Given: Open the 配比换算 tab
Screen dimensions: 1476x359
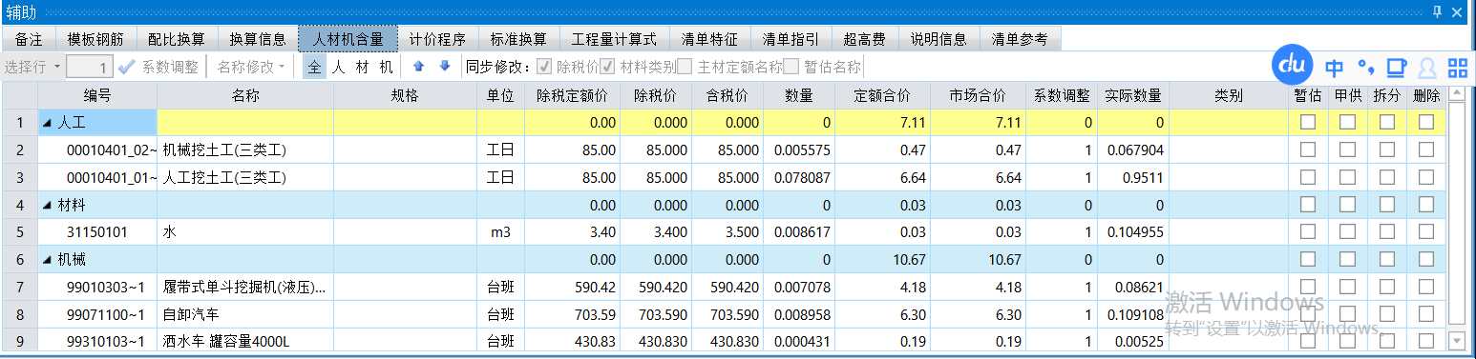Looking at the screenshot, I should [x=177, y=39].
